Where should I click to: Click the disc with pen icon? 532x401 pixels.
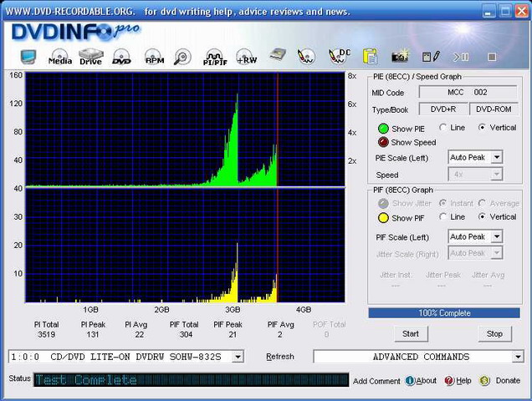[306, 57]
